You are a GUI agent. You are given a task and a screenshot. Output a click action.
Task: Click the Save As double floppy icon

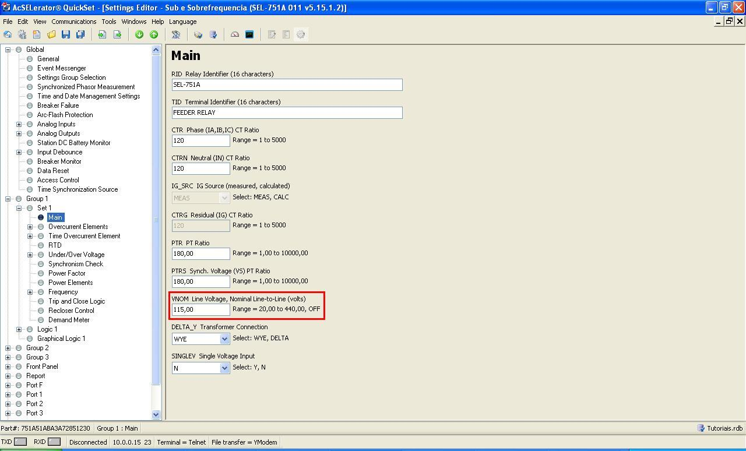point(80,34)
